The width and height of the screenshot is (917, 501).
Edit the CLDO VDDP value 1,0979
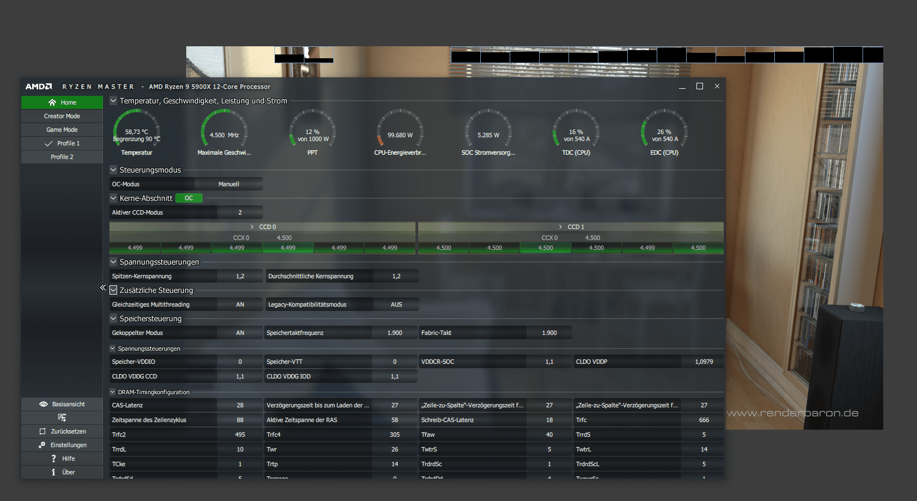(x=704, y=362)
